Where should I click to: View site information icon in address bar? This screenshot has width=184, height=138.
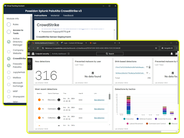tap(43, 48)
